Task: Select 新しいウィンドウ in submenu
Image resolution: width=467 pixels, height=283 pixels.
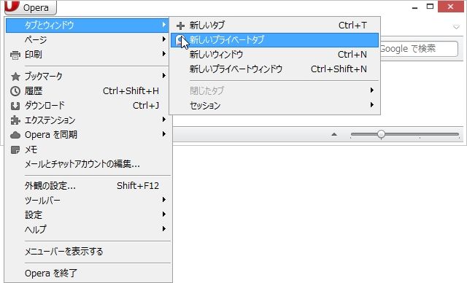Action: [274, 55]
